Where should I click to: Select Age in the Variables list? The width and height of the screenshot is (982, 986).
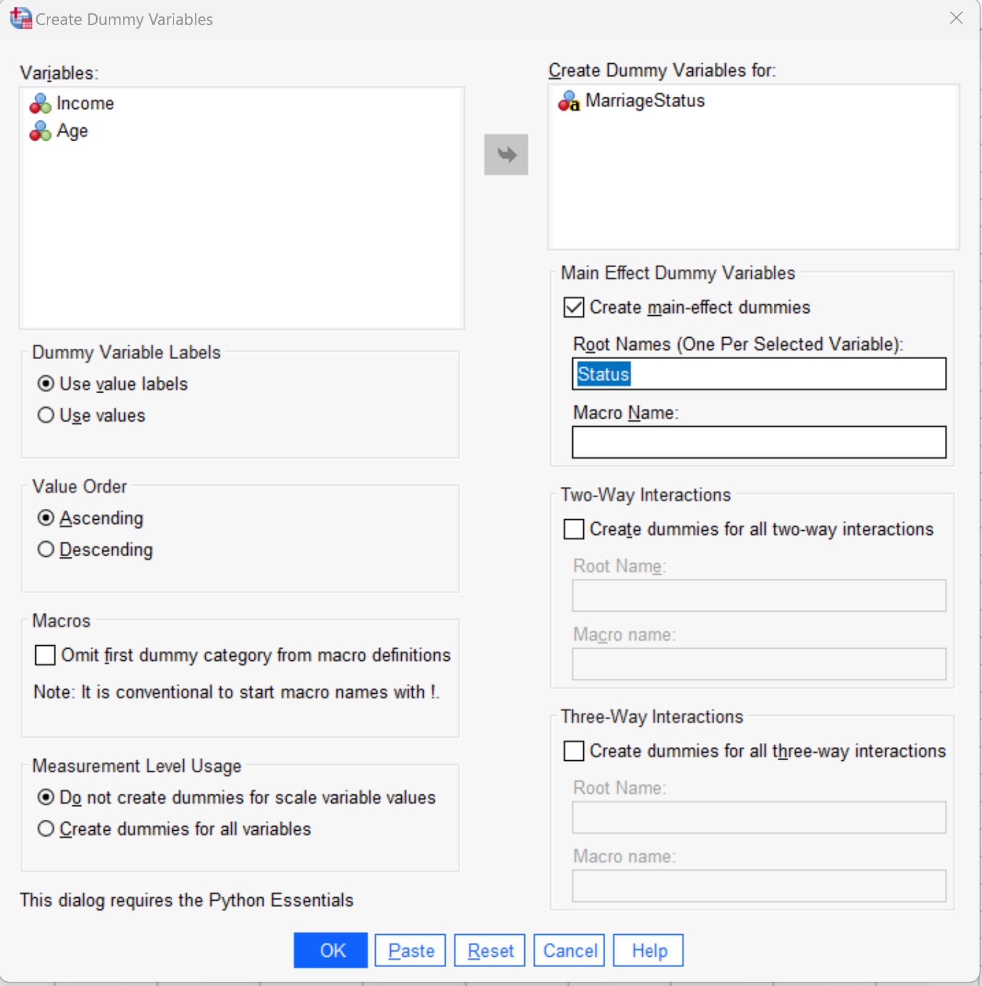click(x=72, y=130)
